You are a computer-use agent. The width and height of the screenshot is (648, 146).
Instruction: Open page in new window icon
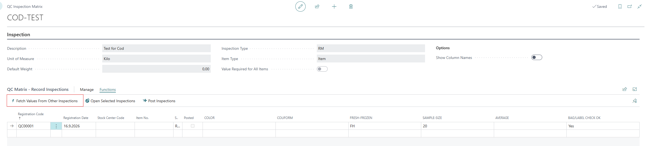coord(630,6)
